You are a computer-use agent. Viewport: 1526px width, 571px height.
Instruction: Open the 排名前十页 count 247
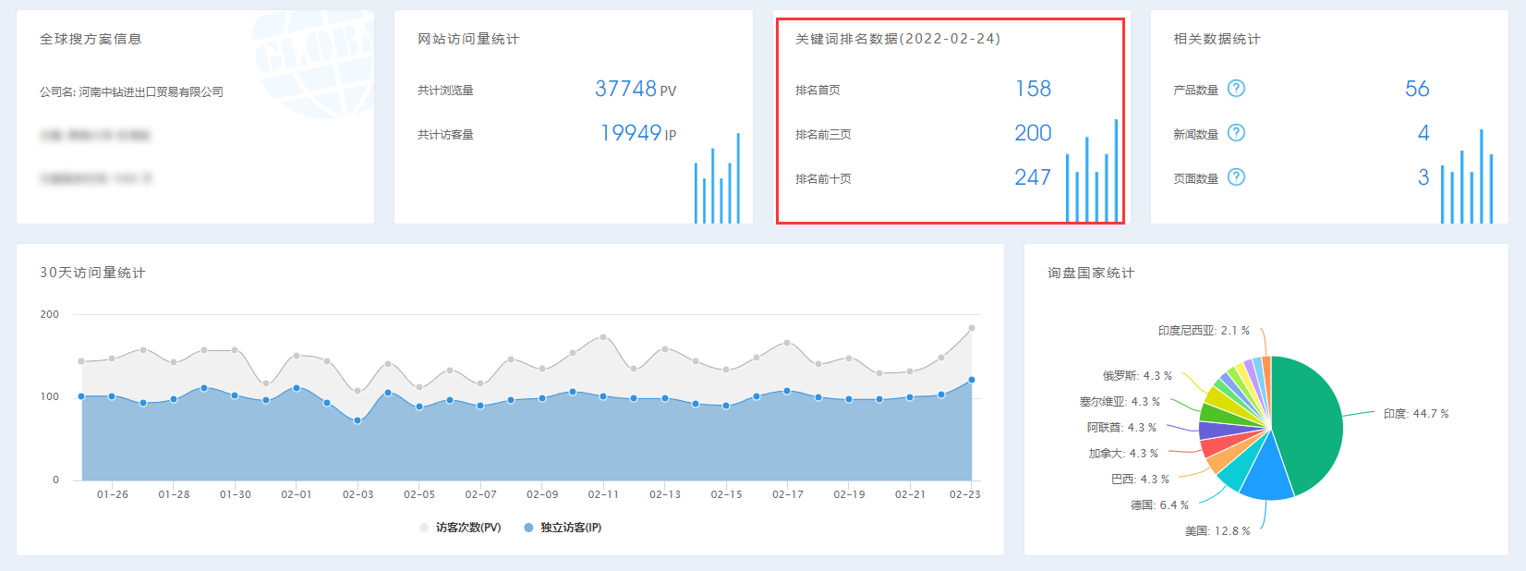pos(1033,177)
